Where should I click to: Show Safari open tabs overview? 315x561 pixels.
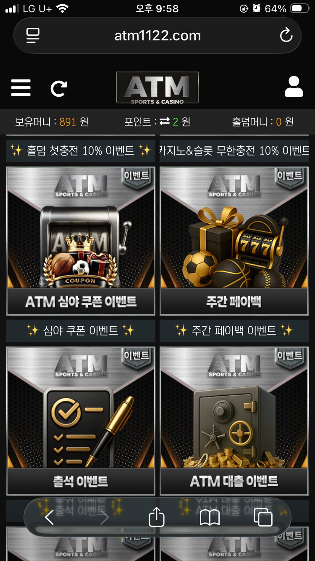coord(263,517)
